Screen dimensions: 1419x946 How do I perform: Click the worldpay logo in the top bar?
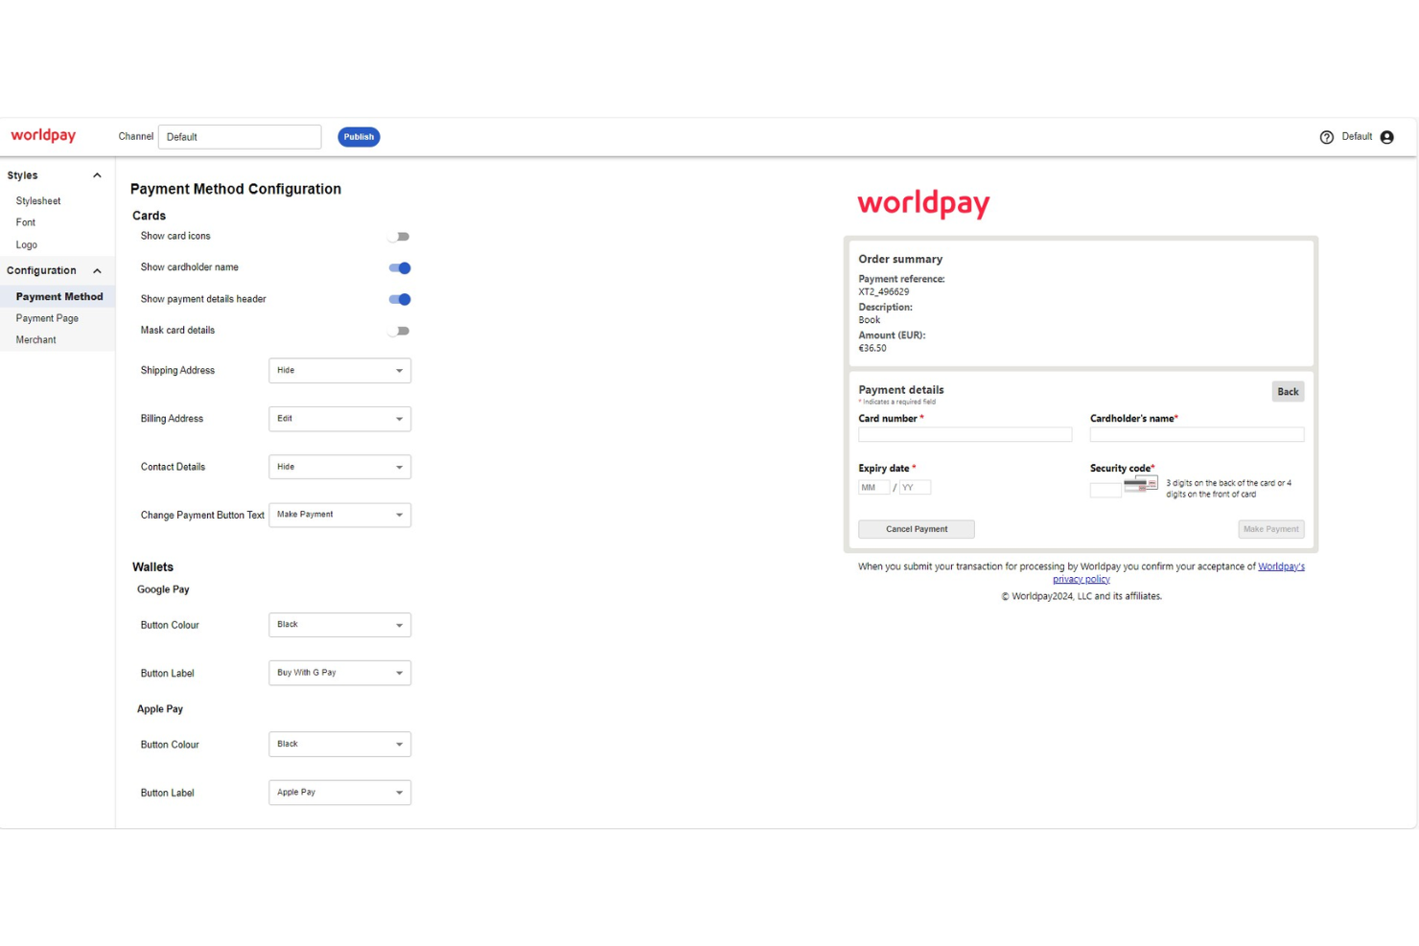[x=42, y=135]
